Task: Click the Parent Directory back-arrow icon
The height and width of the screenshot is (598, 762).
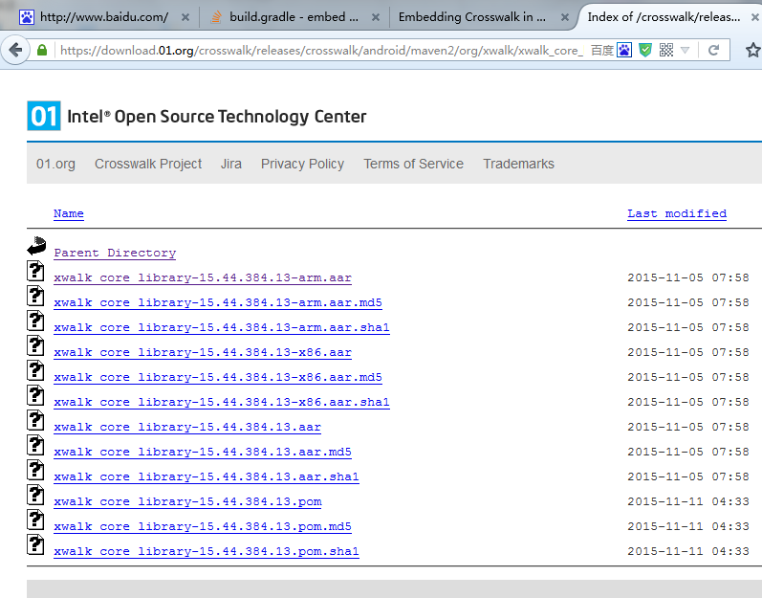Action: click(x=36, y=246)
